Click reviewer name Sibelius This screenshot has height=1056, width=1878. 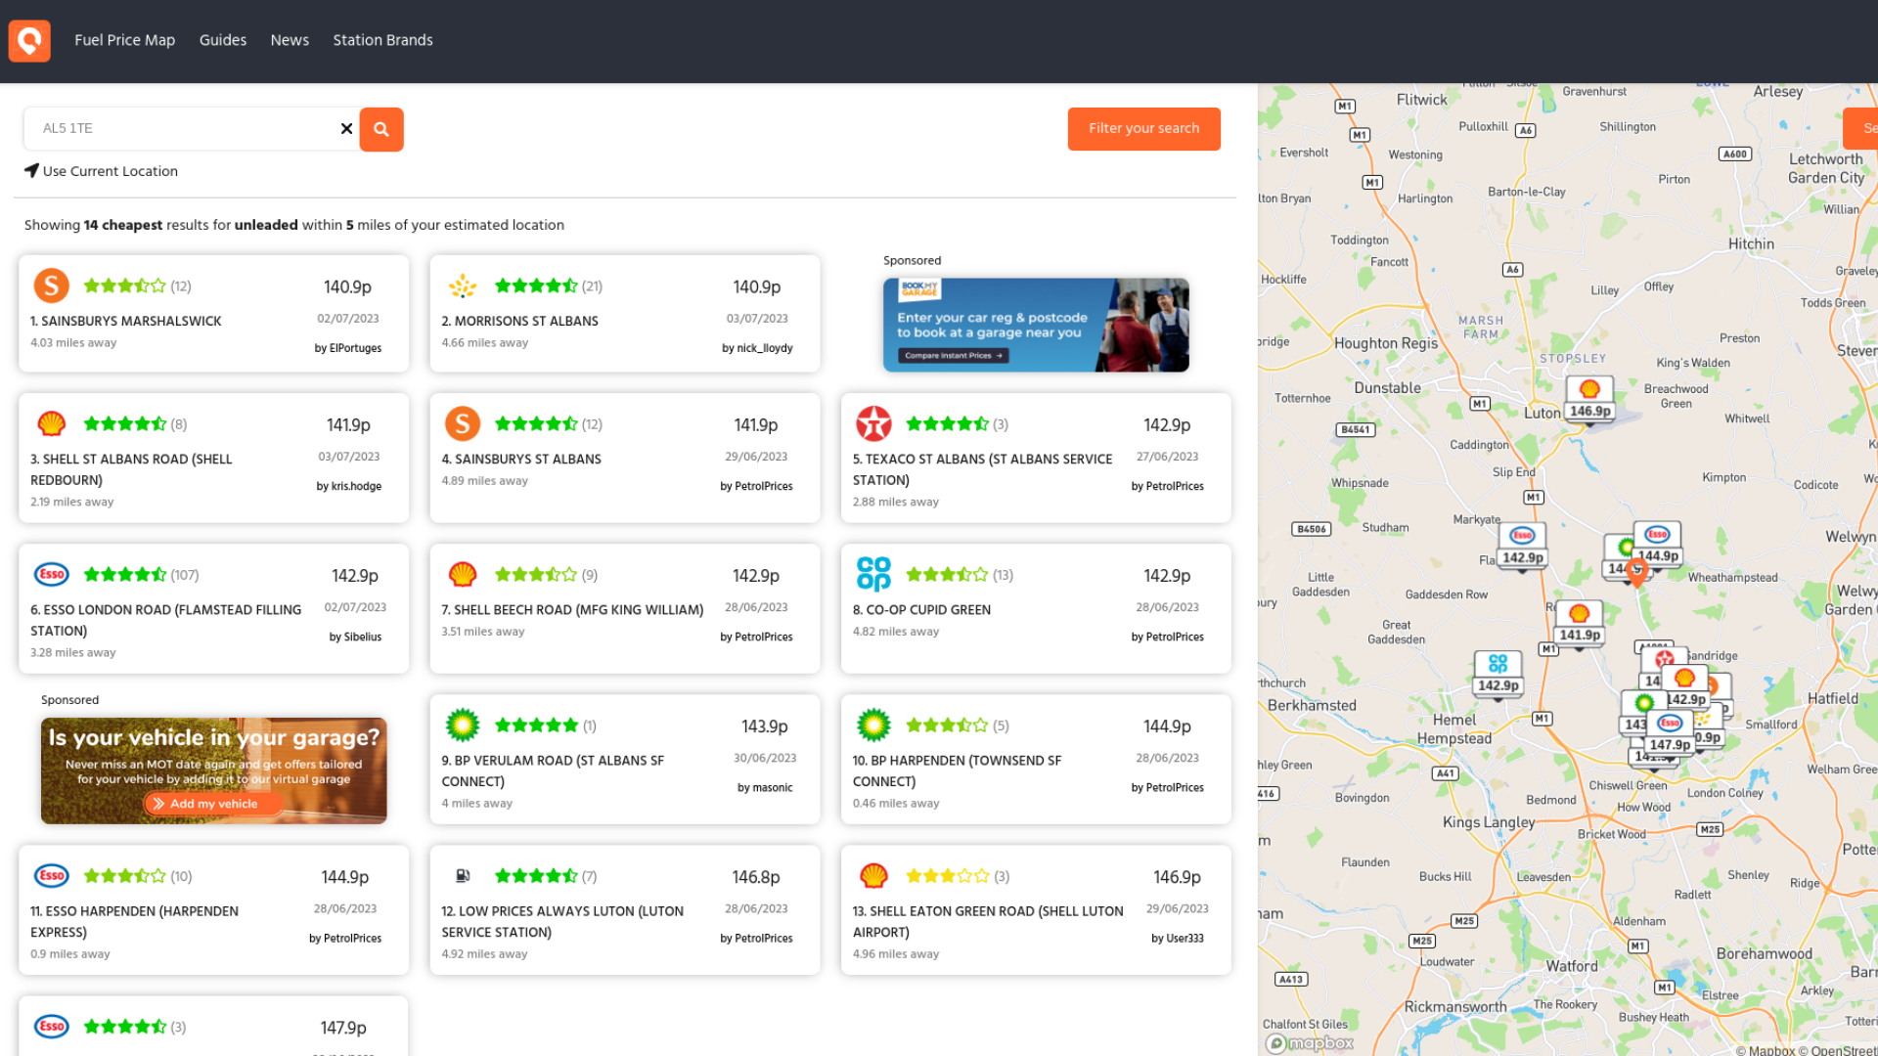355,637
